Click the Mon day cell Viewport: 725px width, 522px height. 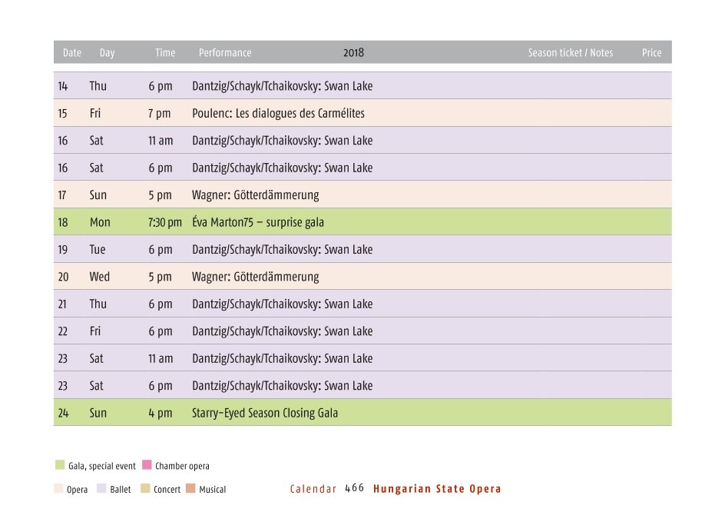[100, 222]
